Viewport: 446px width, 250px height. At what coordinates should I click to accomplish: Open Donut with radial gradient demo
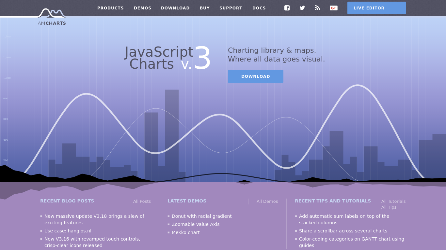[202, 216]
